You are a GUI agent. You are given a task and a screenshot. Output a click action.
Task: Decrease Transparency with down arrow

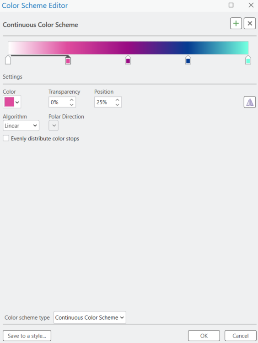[x=71, y=105]
